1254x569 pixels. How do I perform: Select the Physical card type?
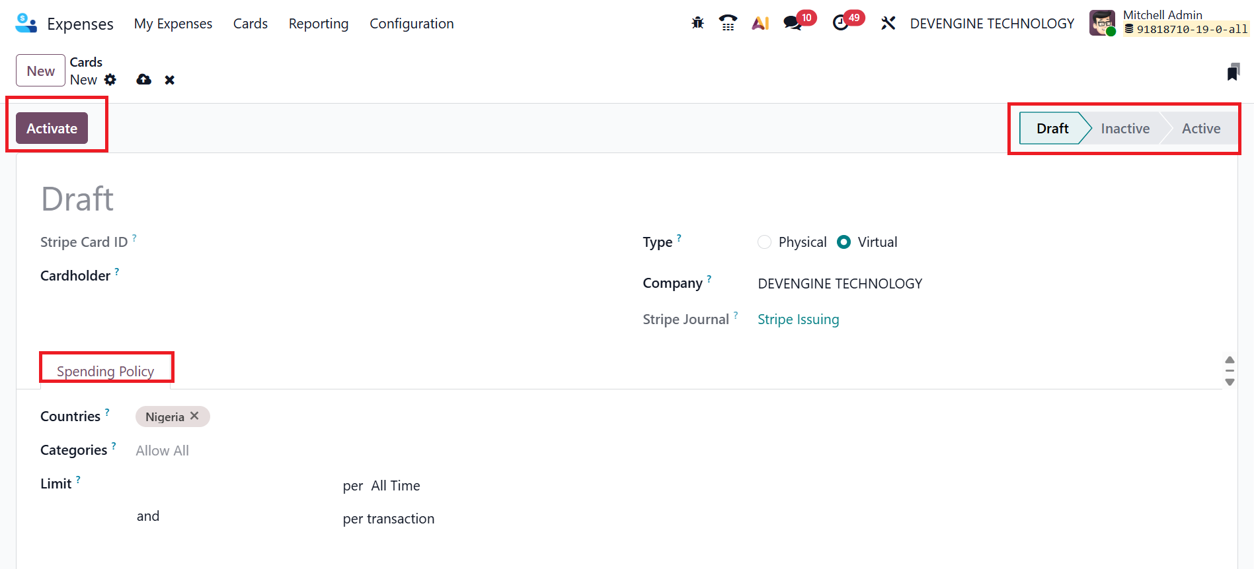(765, 242)
